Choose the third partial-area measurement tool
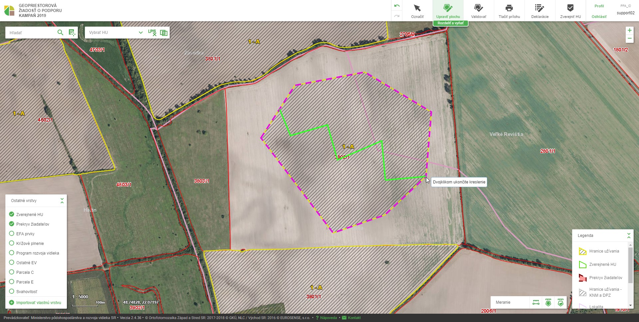This screenshot has height=322, width=639. pos(560,302)
